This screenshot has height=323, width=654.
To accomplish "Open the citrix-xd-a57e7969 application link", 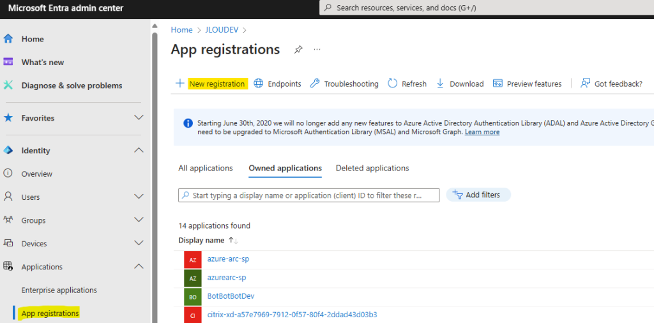I will [x=292, y=314].
